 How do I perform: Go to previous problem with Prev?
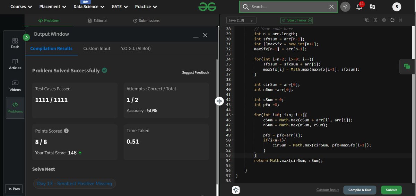14,189
